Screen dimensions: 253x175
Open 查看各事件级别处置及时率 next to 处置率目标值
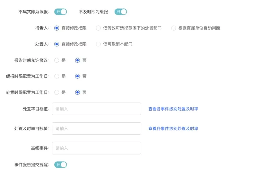click(173, 109)
